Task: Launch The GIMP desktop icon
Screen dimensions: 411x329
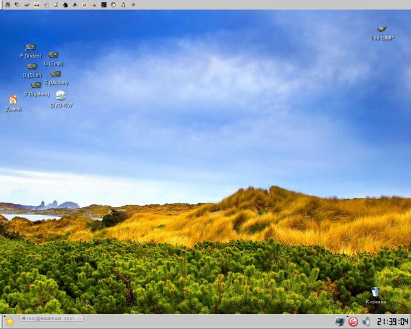Action: [x=382, y=29]
